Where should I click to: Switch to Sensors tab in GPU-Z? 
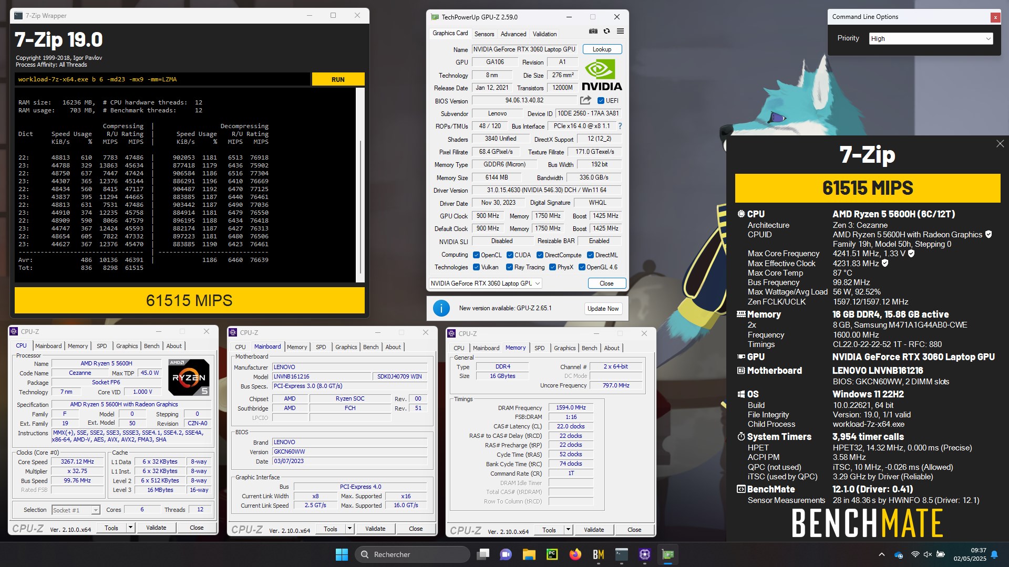pyautogui.click(x=484, y=34)
